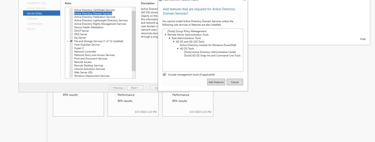Collapse the AD DS Tools node
The image size is (375, 142).
178,49
